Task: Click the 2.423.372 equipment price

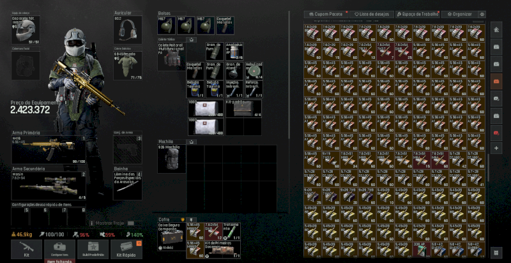Action: 30,110
